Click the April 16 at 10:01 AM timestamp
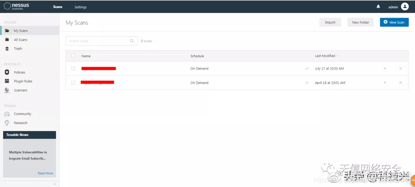Viewport: 415px width, 187px height. 330,83
